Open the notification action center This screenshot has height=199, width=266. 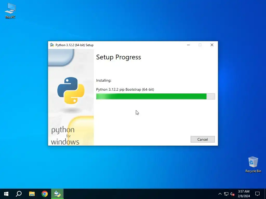[x=257, y=194]
